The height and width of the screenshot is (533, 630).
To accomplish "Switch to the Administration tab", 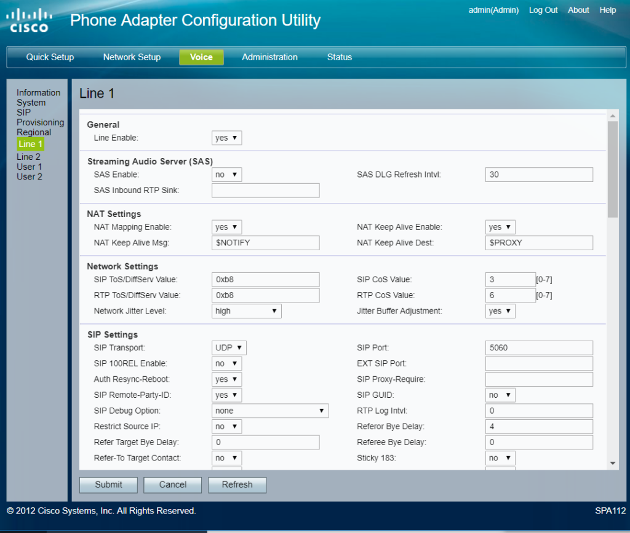I will 269,57.
